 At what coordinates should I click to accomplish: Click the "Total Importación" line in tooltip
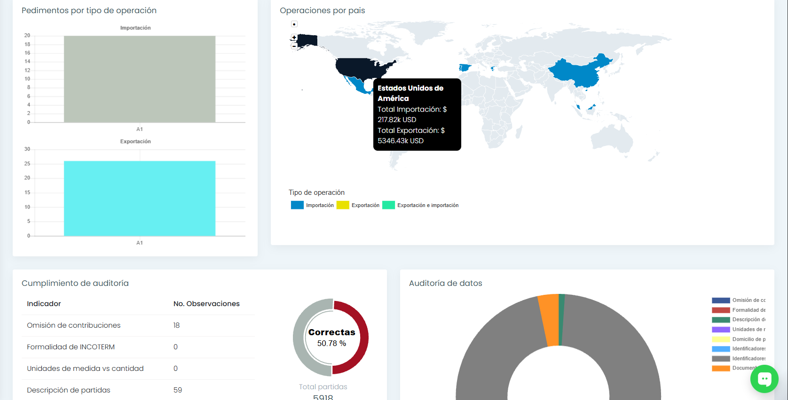point(412,115)
